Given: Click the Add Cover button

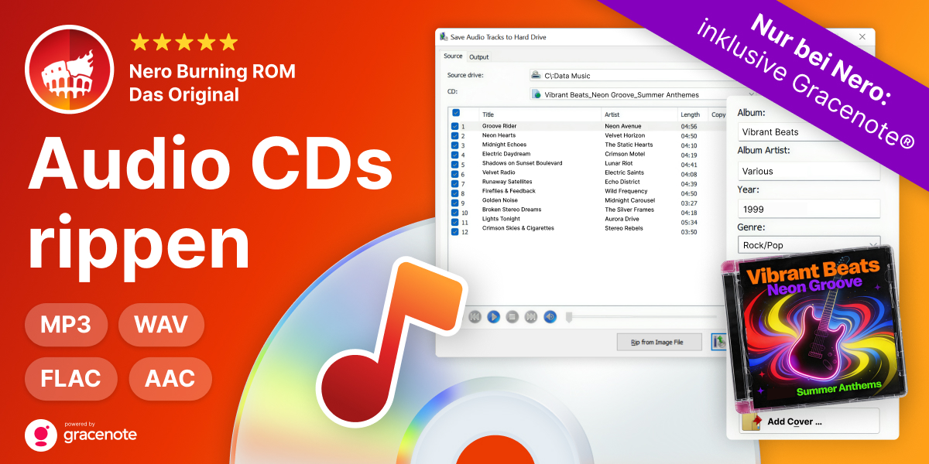Looking at the screenshot, I should point(809,421).
